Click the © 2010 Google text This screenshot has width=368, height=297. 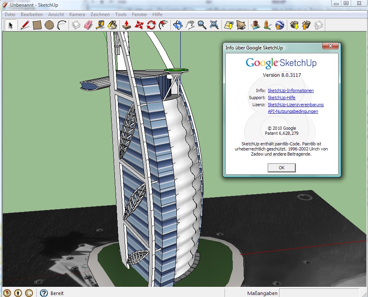(282, 128)
